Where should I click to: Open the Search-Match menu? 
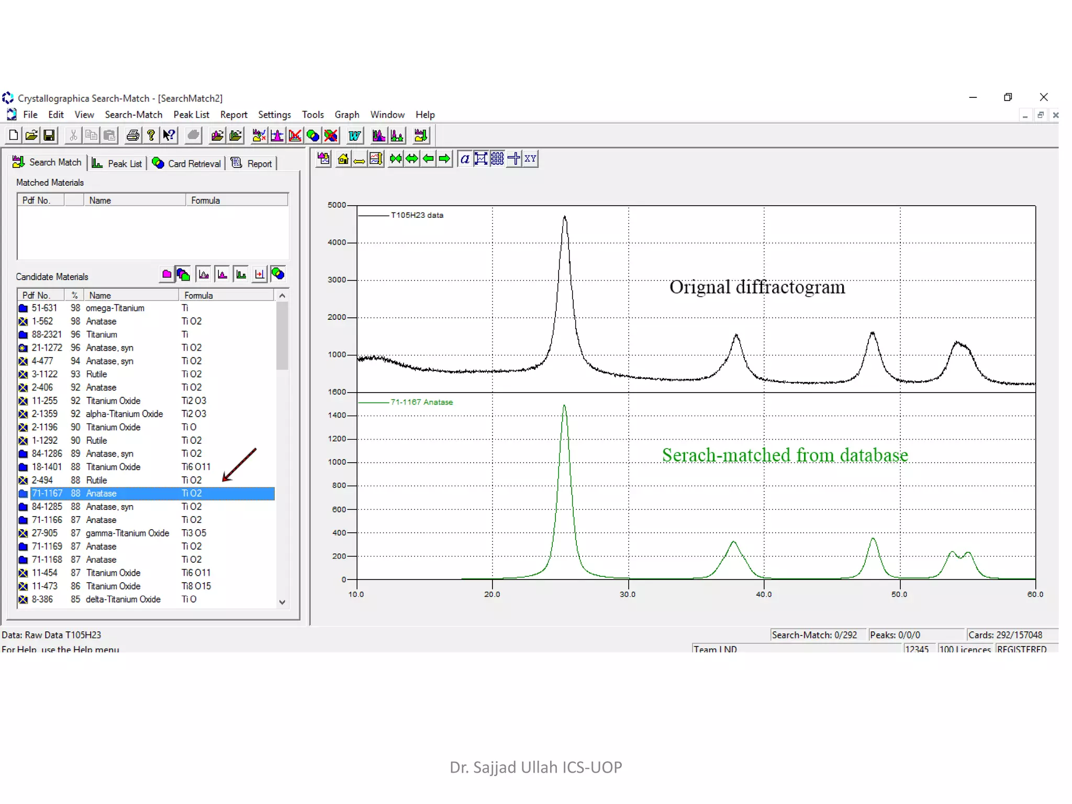point(133,115)
